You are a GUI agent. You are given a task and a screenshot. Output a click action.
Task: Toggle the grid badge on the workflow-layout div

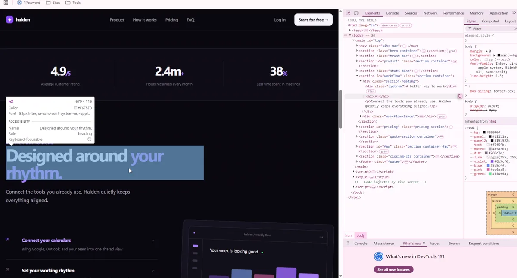(x=442, y=117)
